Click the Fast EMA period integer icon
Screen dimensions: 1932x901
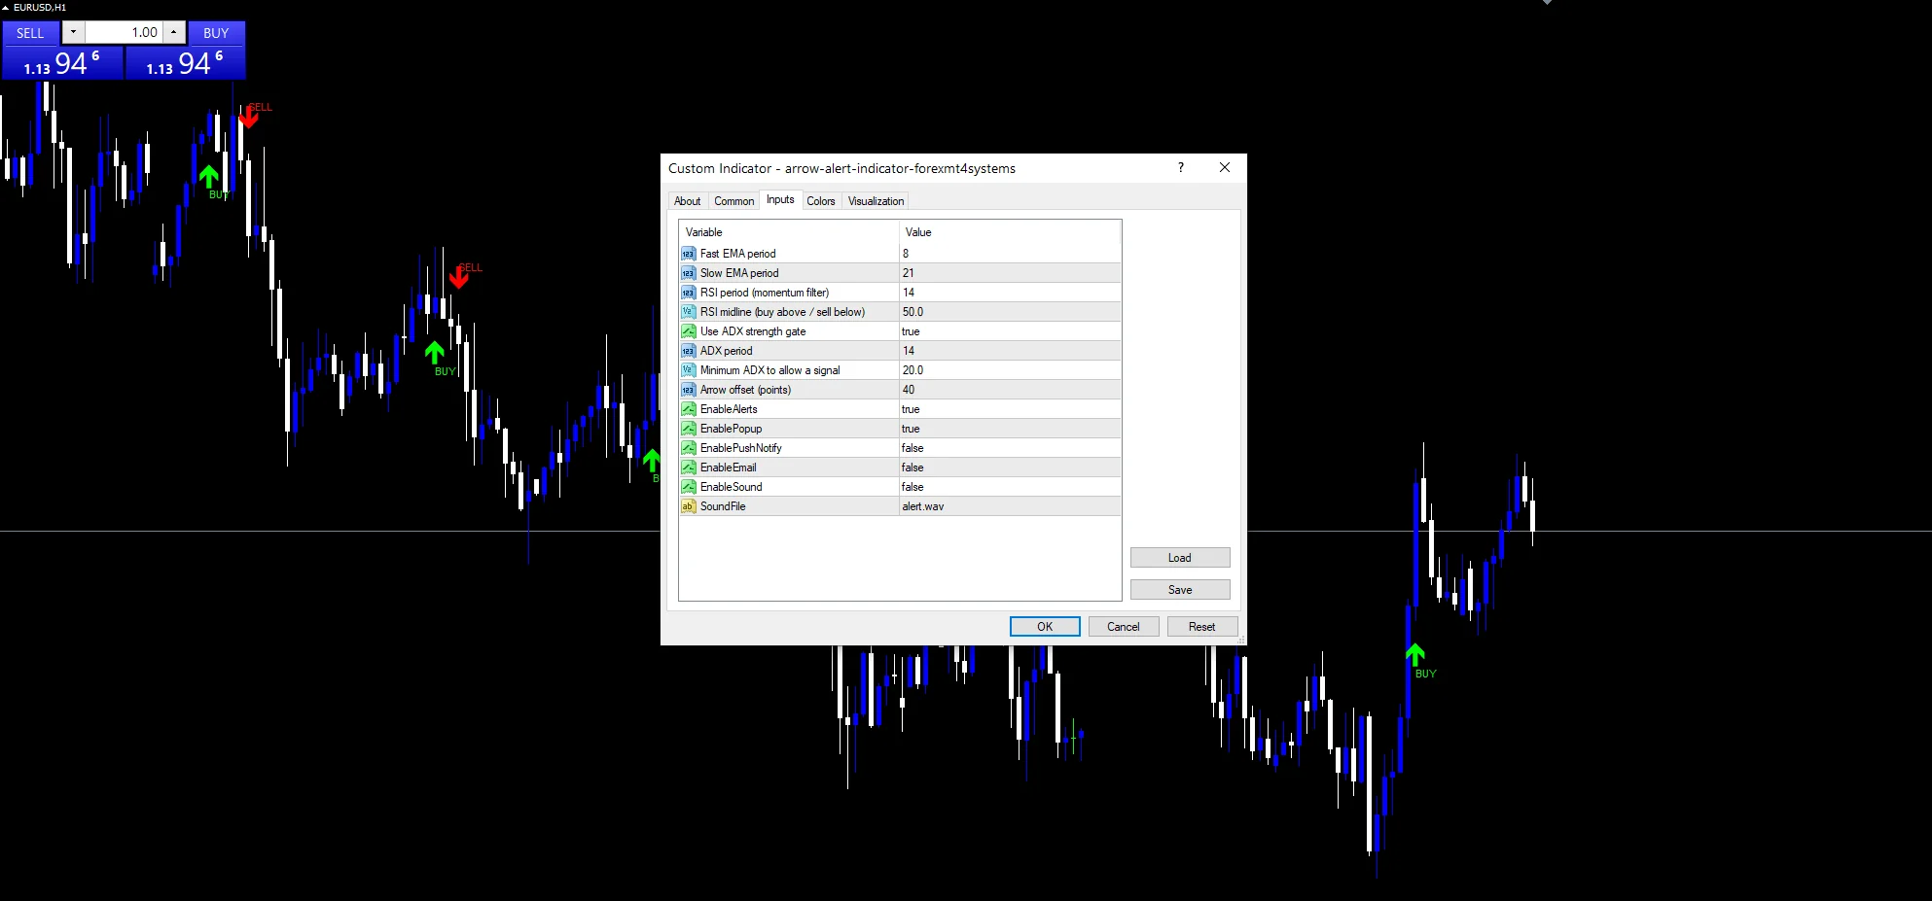pyautogui.click(x=689, y=254)
